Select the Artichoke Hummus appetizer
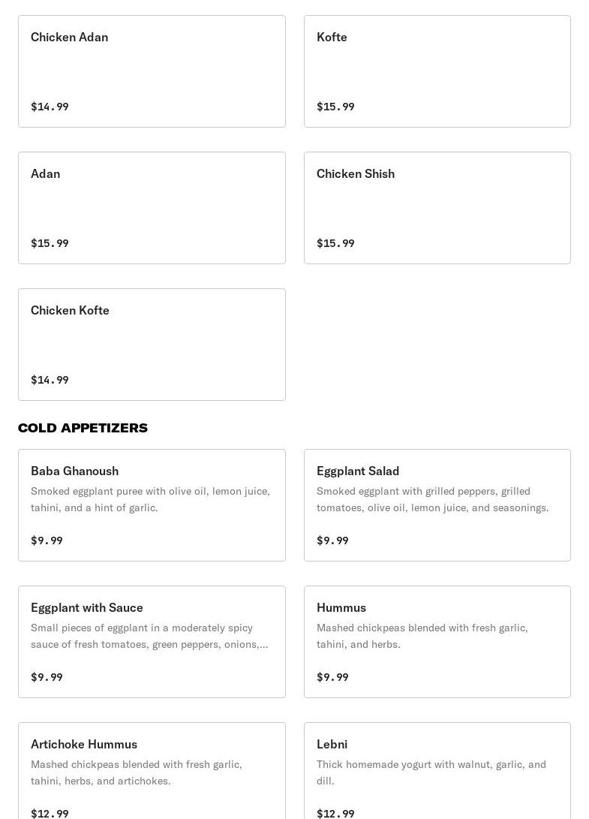 click(152, 771)
